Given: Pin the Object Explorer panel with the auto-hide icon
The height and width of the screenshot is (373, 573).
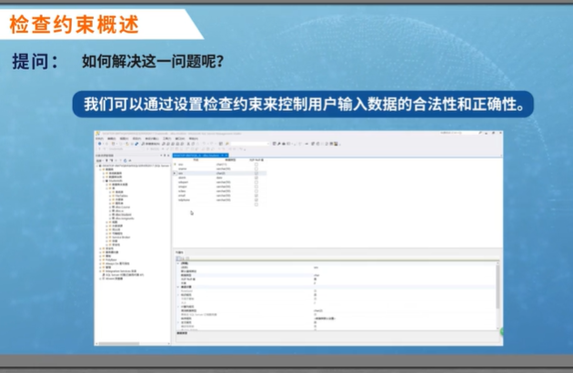Looking at the screenshot, I should click(165, 156).
